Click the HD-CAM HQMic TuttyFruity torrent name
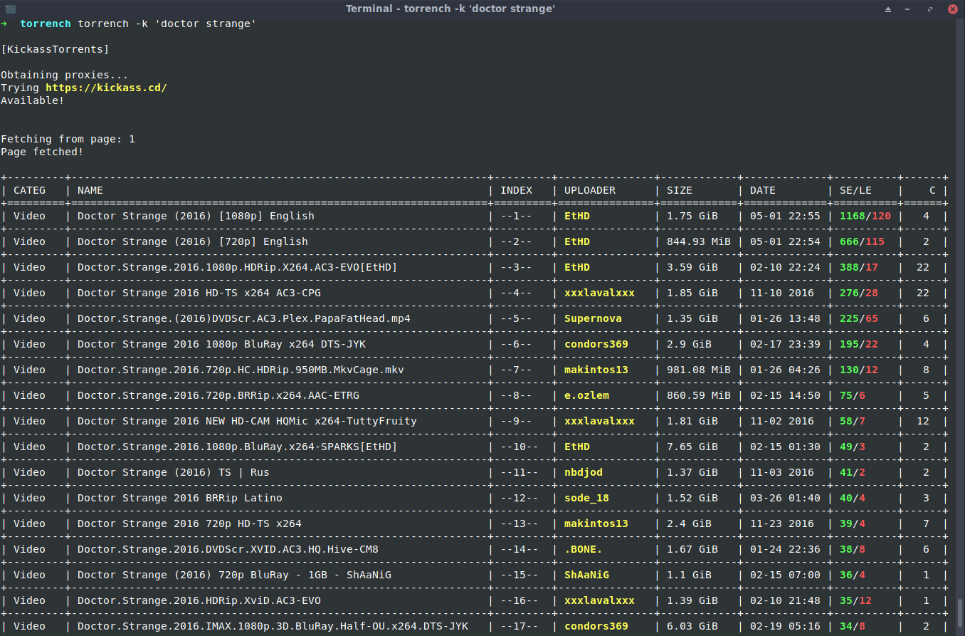Image resolution: width=965 pixels, height=636 pixels. point(247,421)
